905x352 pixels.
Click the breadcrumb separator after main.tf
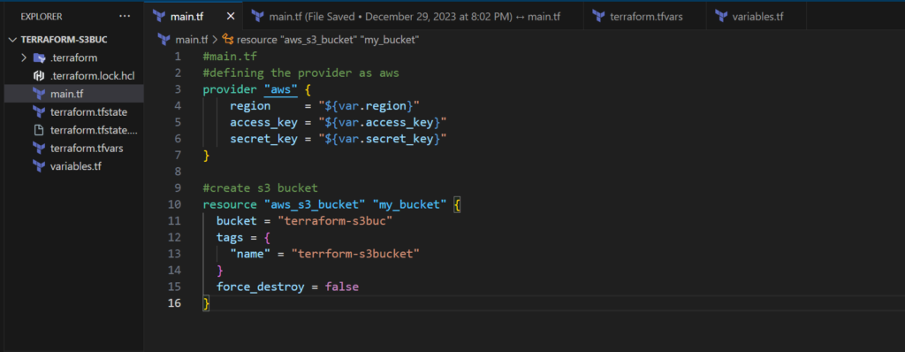[215, 39]
